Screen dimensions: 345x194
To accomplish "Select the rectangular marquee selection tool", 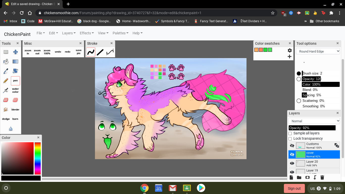I will [x=6, y=52].
